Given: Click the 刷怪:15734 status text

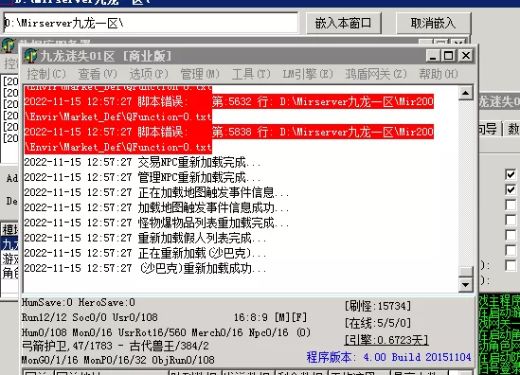Looking at the screenshot, I should 378,306.
